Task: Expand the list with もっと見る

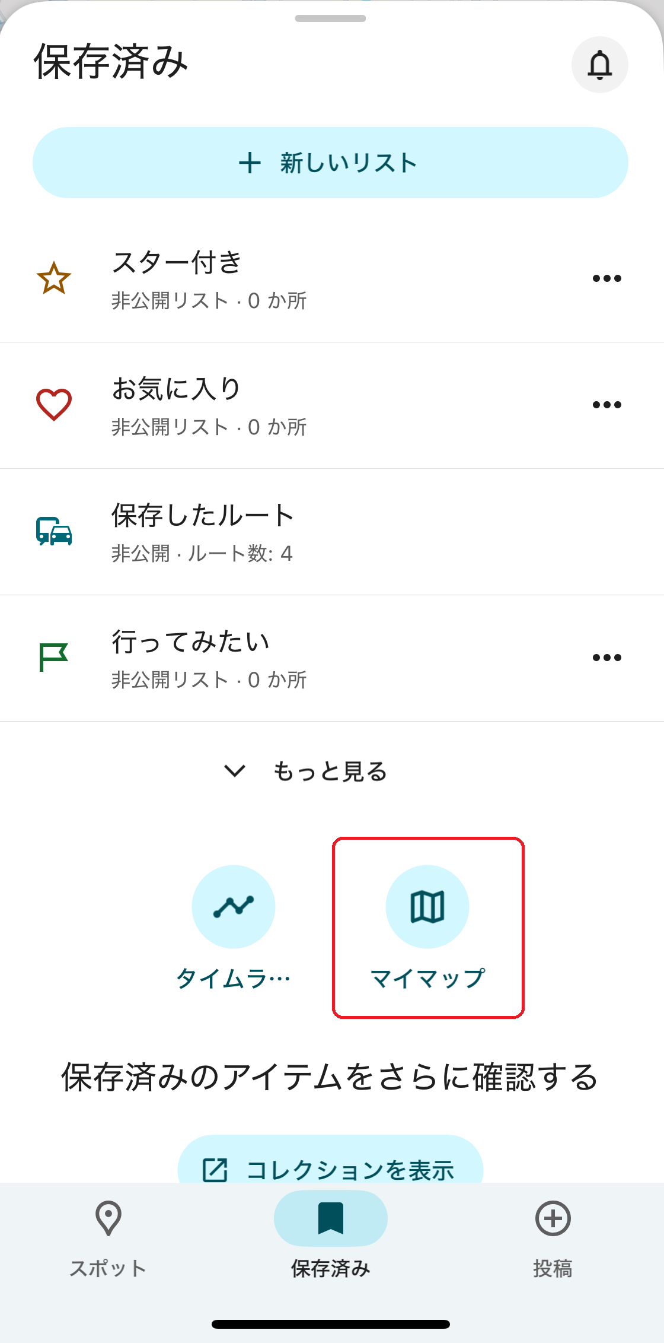Action: [307, 771]
